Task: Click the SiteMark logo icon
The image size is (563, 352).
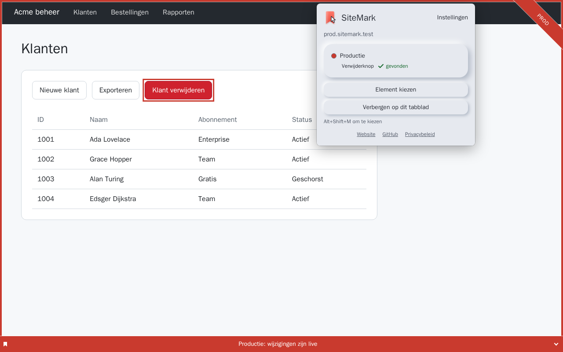Action: 330,18
